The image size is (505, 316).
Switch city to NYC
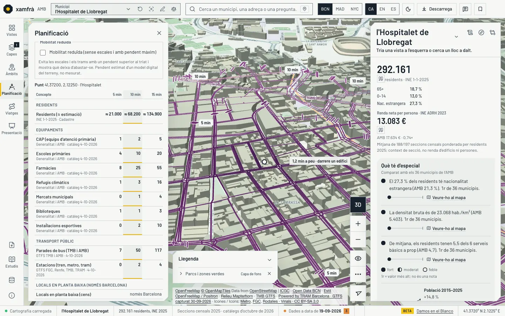click(x=355, y=9)
